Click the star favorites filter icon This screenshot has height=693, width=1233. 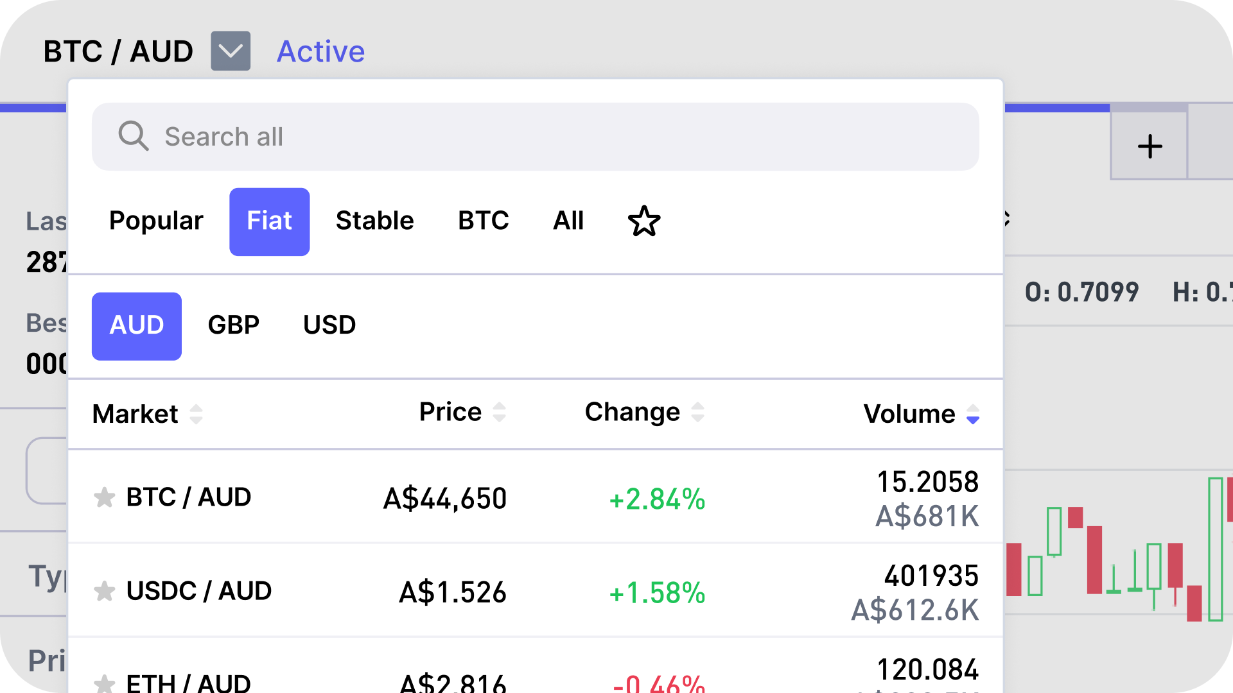(x=644, y=221)
